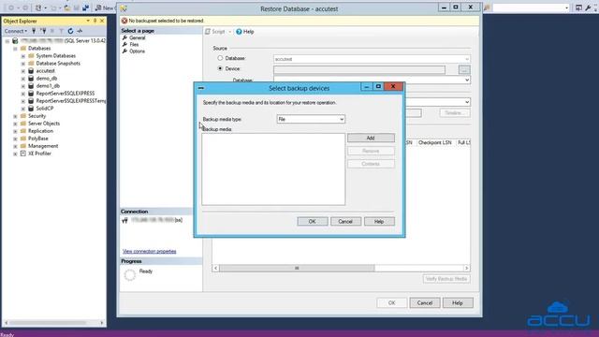Expand the Server Objects node
The height and width of the screenshot is (337, 599).
pos(15,124)
